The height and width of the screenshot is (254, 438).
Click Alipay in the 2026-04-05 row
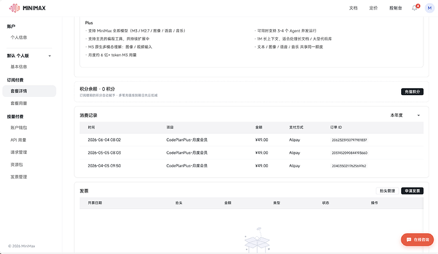click(x=295, y=166)
